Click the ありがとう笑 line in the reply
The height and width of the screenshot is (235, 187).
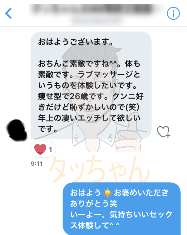coord(93,204)
